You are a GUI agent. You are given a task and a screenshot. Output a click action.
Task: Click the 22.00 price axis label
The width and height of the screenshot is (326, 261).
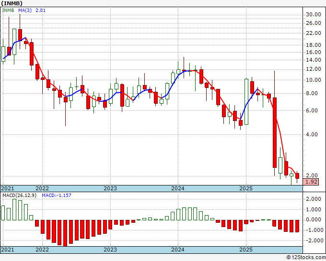tap(314, 33)
